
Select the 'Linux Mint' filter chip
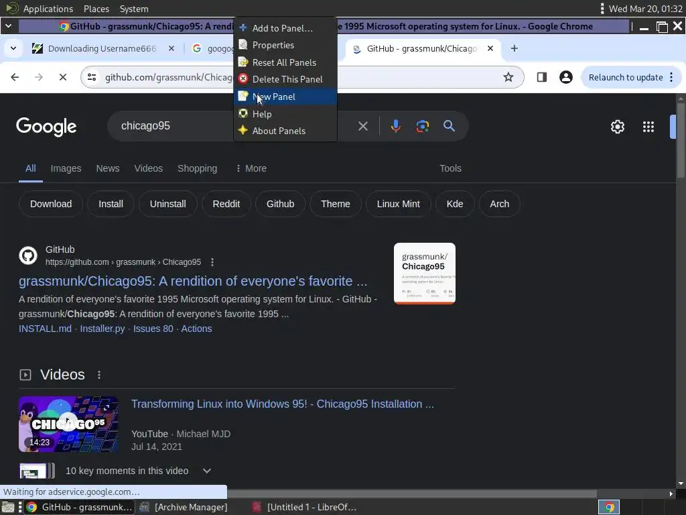point(398,204)
